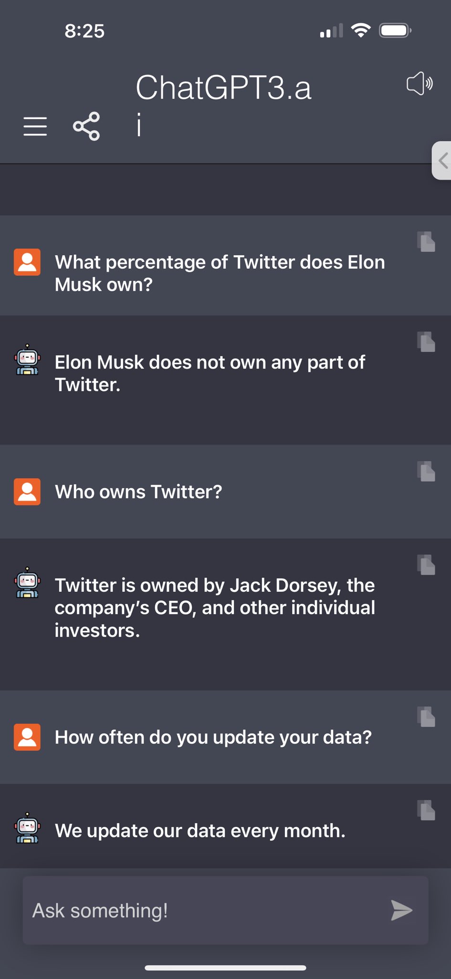The width and height of the screenshot is (451, 979).
Task: Copy the 'We update our data' reply
Action: coord(426,810)
